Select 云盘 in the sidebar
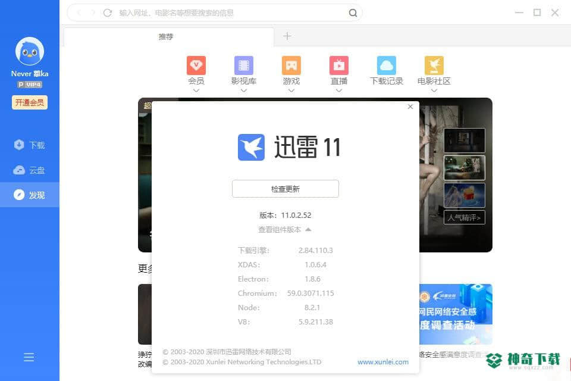 coord(30,170)
